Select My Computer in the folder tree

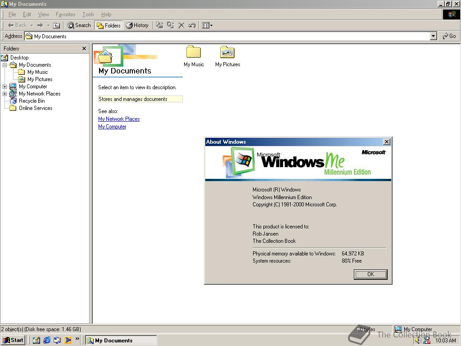(32, 86)
